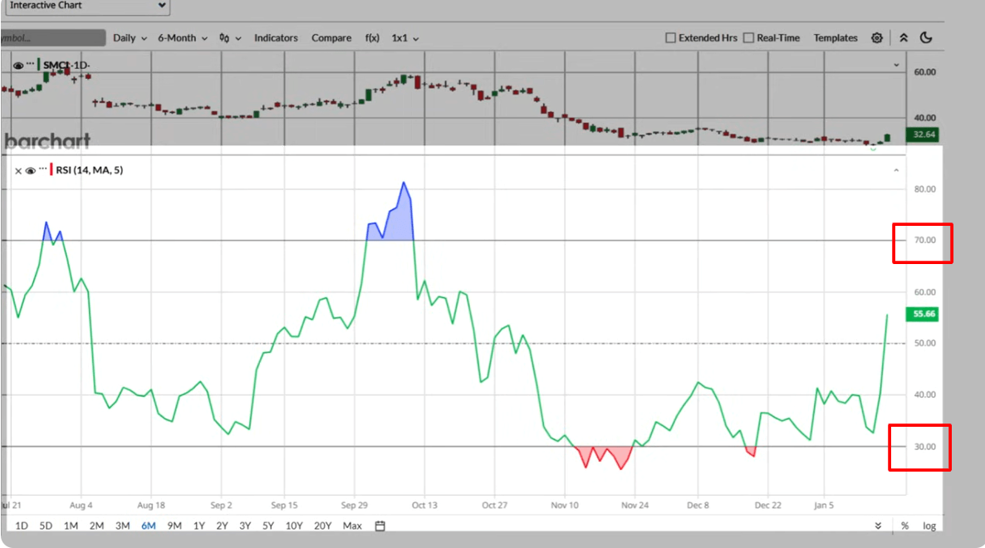This screenshot has width=985, height=548.
Task: Enable the Real-Time checkbox
Action: tap(748, 37)
